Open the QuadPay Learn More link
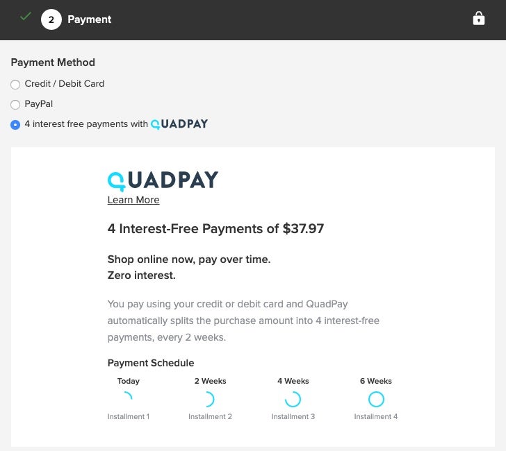Viewport: 506px width, 451px height. [x=133, y=200]
